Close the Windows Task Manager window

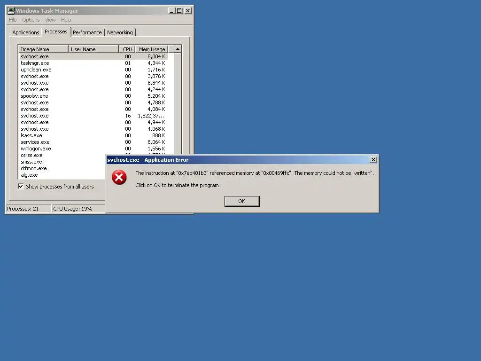pyautogui.click(x=188, y=11)
